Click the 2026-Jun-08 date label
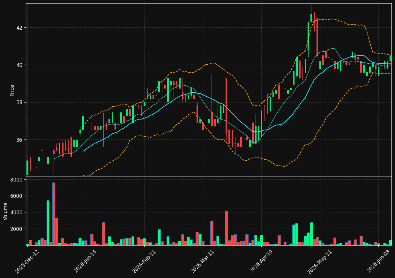Screen dimensions: 395x278 (378, 261)
